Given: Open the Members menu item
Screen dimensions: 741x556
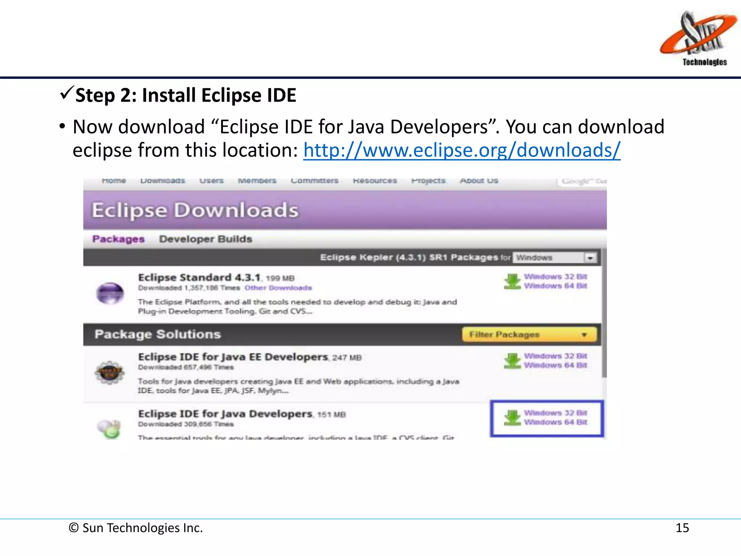Looking at the screenshot, I should [x=257, y=181].
